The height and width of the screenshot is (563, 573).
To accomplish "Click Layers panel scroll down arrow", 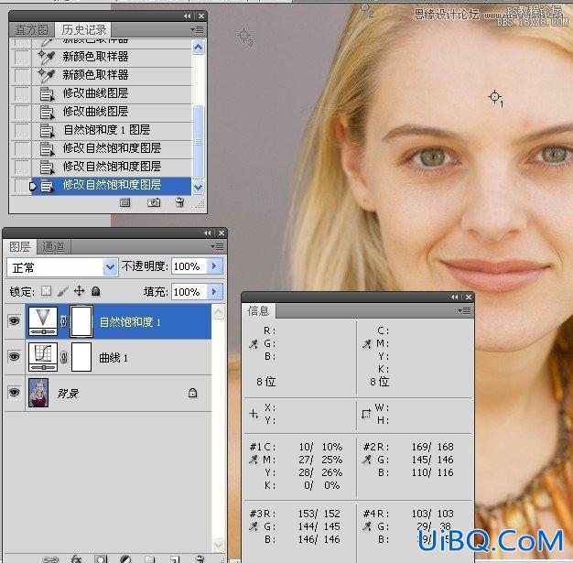I will pos(218,545).
